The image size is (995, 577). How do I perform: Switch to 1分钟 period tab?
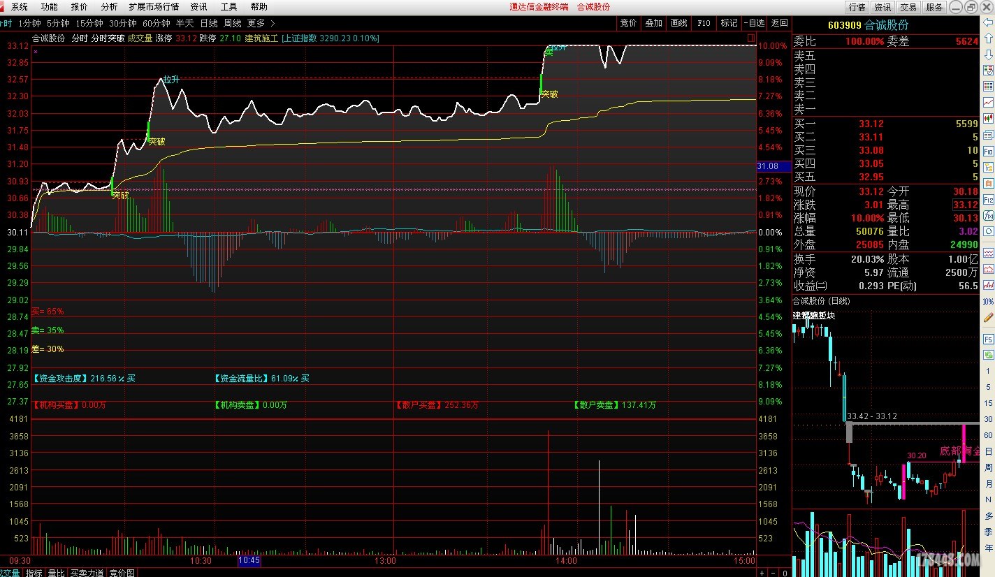30,23
